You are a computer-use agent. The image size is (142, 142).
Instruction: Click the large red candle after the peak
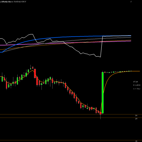pos(35,73)
